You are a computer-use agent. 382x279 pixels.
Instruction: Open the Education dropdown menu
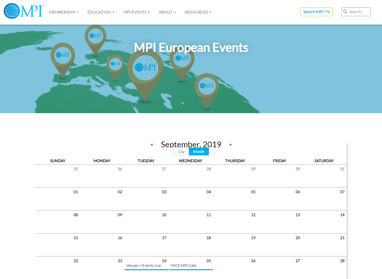(101, 12)
